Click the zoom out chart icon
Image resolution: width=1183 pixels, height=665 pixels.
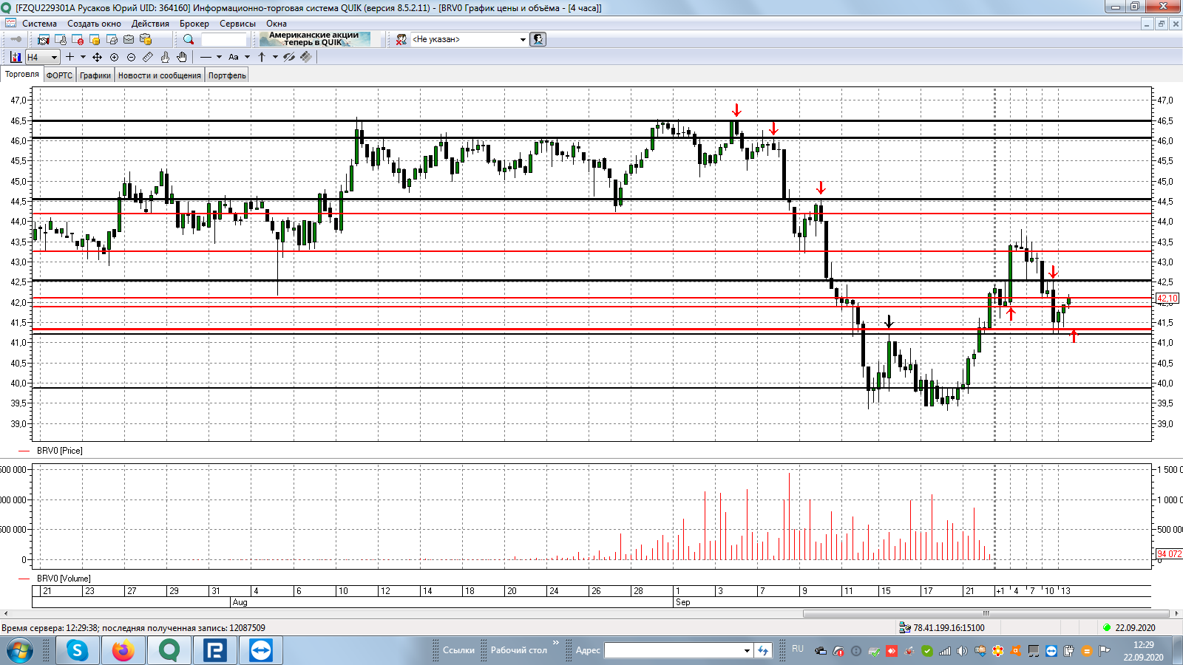131,57
